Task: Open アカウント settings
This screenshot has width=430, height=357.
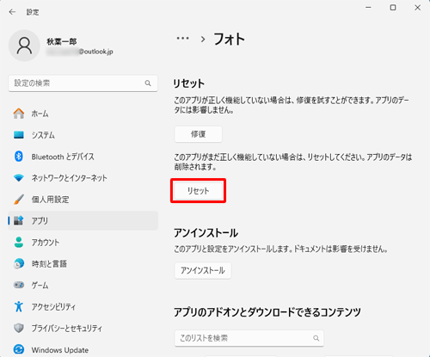Action: tap(83, 243)
